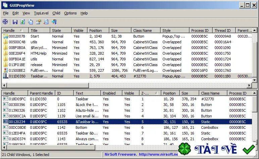Viewport: 259px width, 159px height.
Task: Click the child list horizontal scrollbar left arrow
Action: point(4,147)
